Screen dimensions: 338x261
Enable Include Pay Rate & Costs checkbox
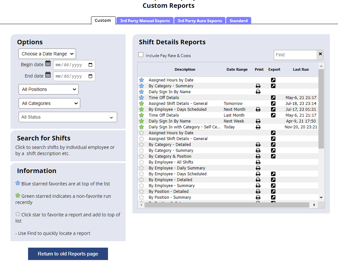click(141, 55)
